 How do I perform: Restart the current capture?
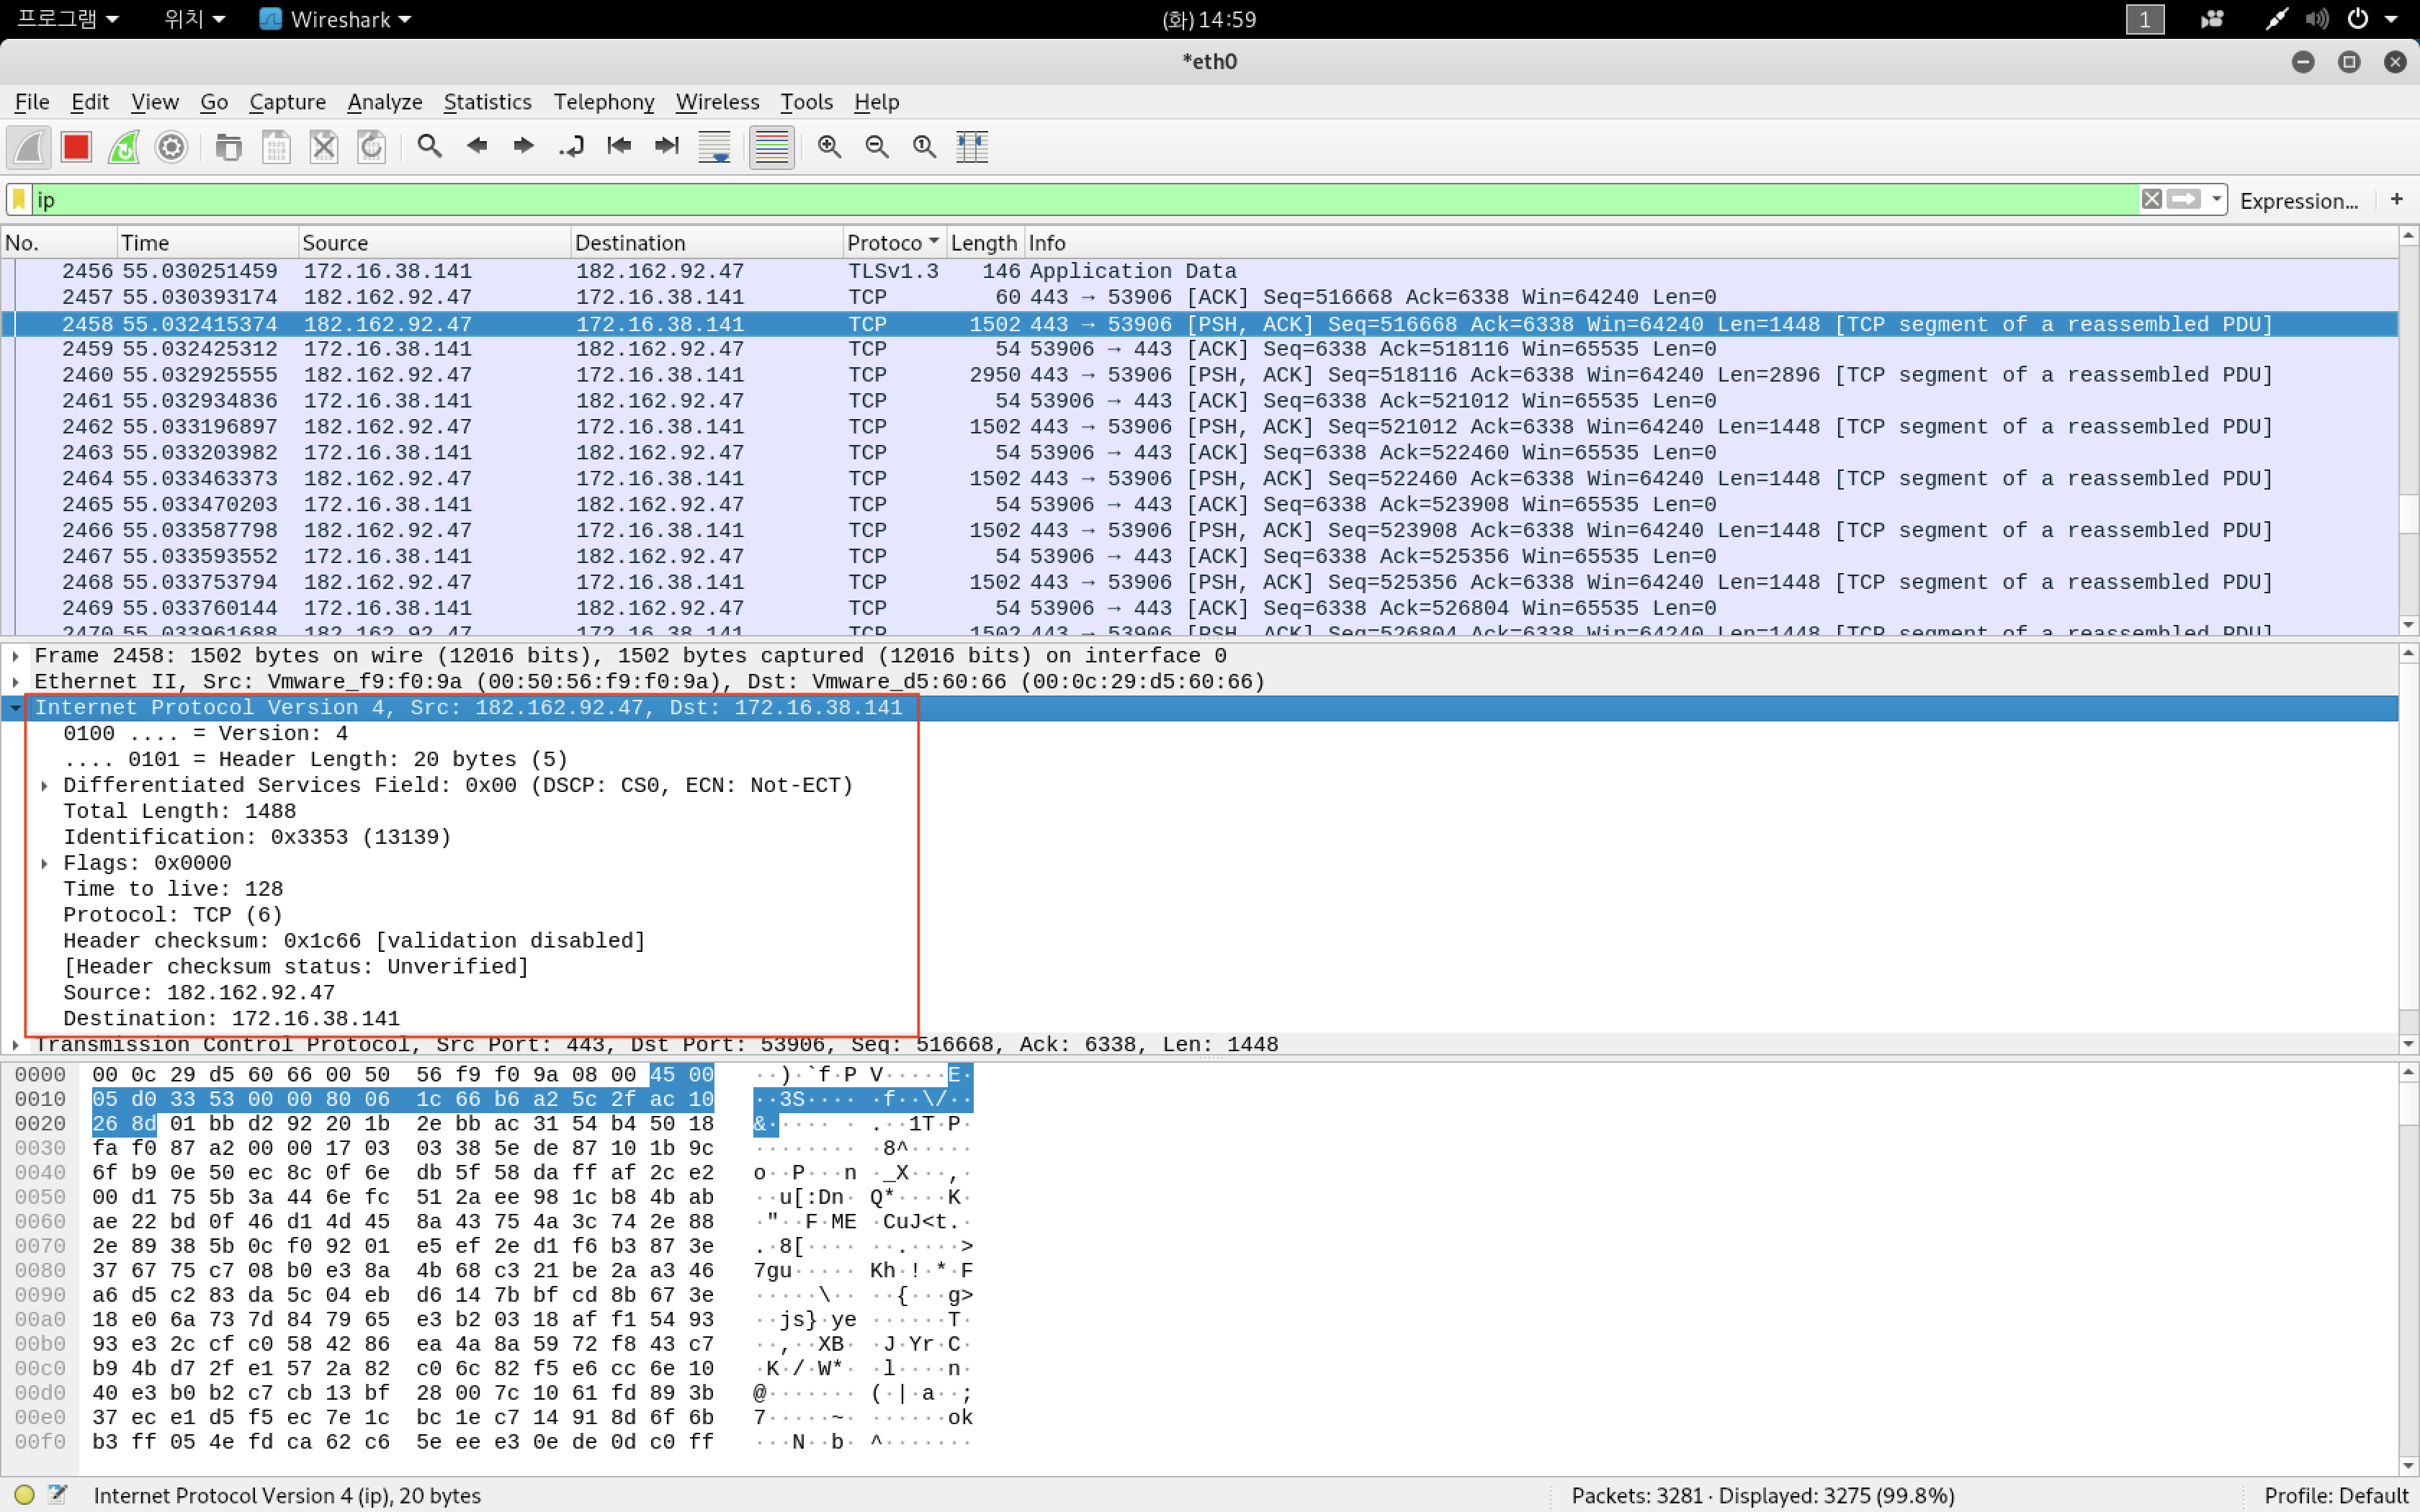click(x=124, y=147)
